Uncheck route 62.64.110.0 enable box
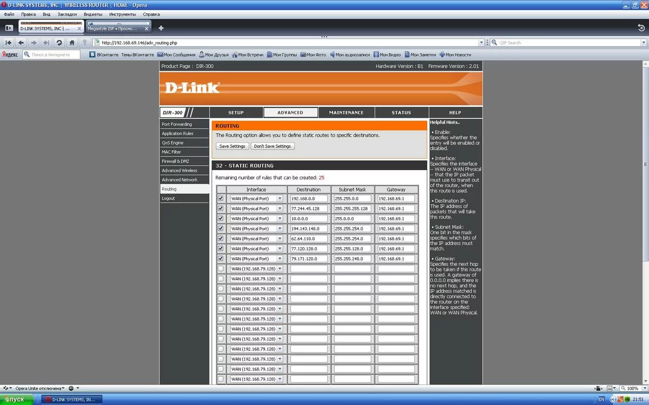 tap(221, 239)
